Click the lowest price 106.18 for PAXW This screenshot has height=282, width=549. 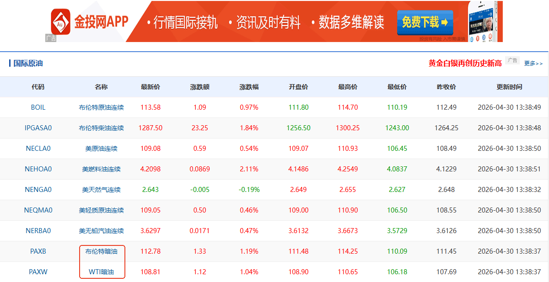[x=397, y=272]
